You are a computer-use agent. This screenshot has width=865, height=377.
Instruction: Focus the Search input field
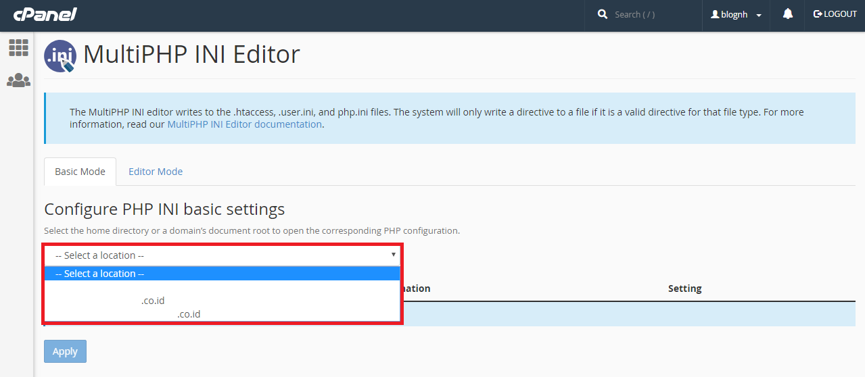[653, 14]
